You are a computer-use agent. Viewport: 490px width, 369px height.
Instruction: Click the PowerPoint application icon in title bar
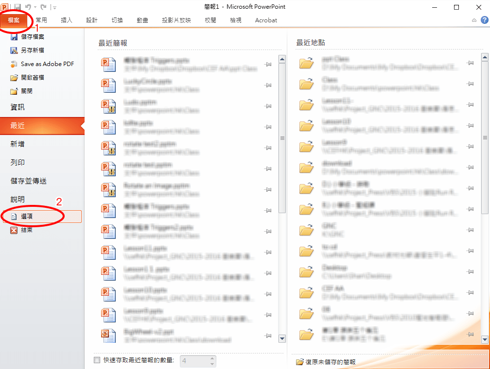point(4,7)
